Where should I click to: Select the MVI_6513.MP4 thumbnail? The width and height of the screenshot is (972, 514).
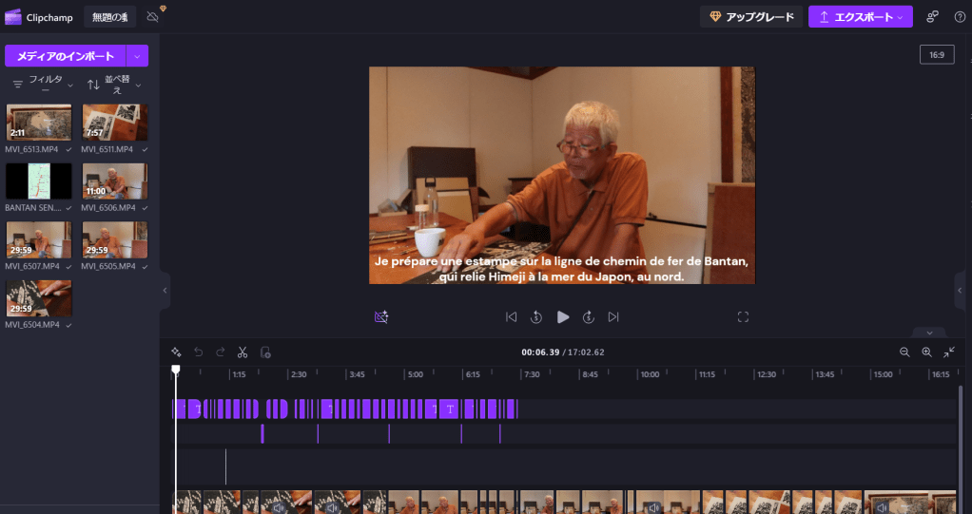39,123
